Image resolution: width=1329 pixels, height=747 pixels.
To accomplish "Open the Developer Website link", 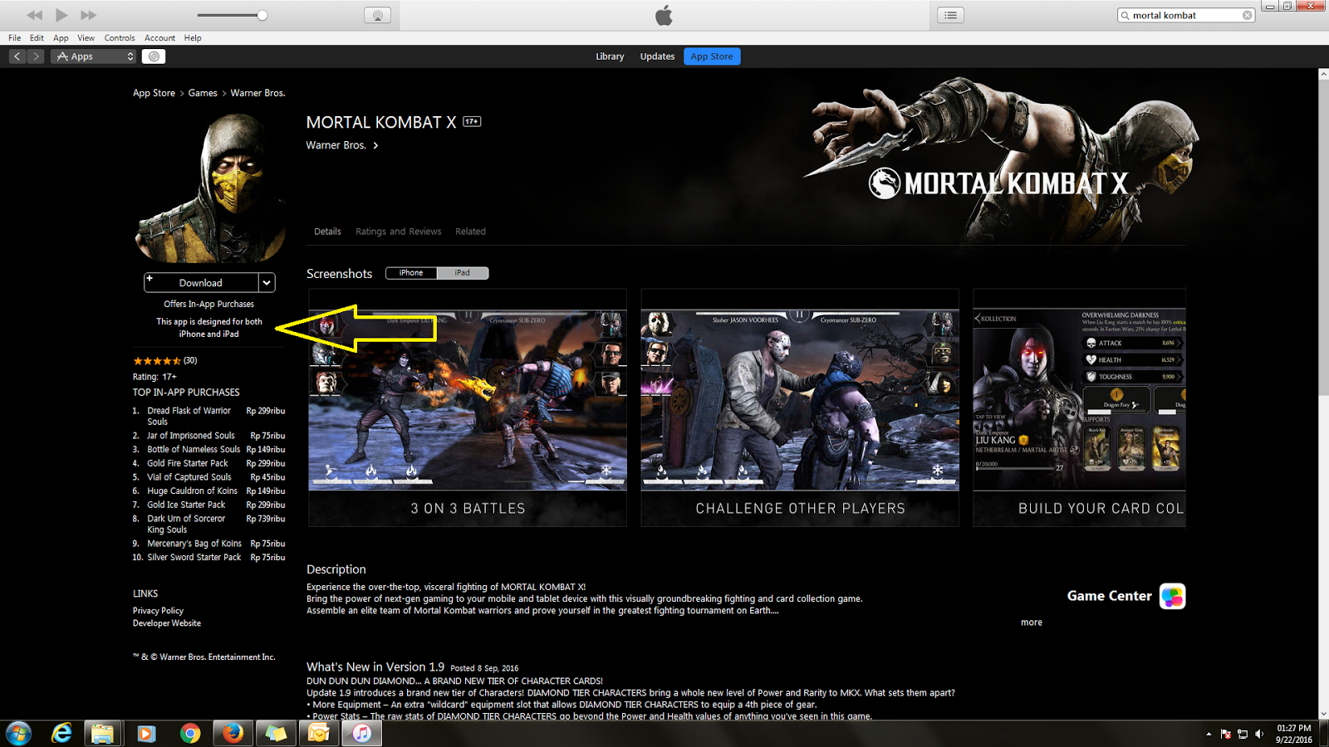I will tap(167, 623).
